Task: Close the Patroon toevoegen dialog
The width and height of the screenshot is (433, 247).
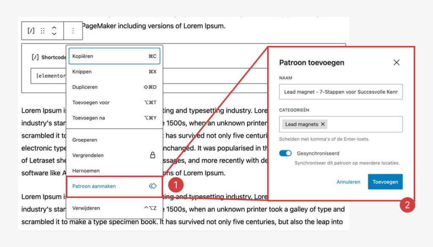Action: (396, 62)
